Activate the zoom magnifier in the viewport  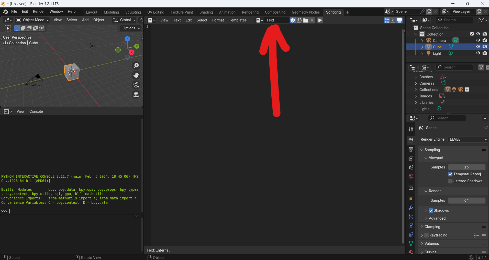pyautogui.click(x=136, y=66)
